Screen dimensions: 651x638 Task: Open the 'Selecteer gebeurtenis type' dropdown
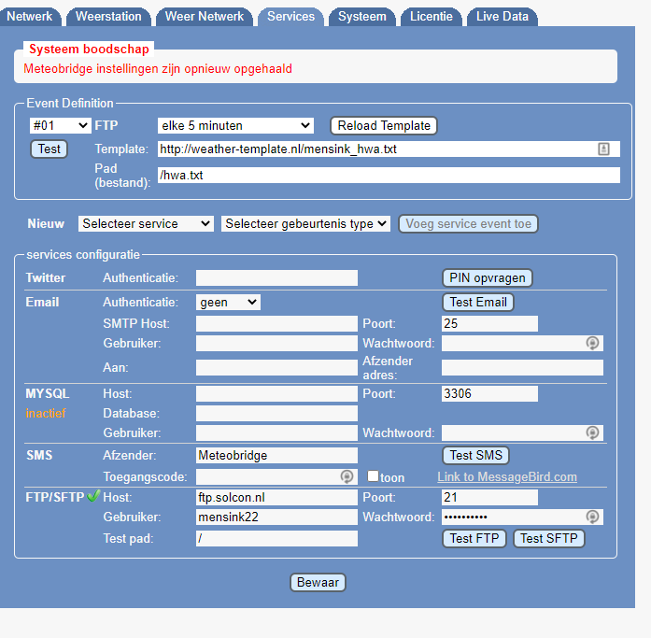click(x=305, y=224)
